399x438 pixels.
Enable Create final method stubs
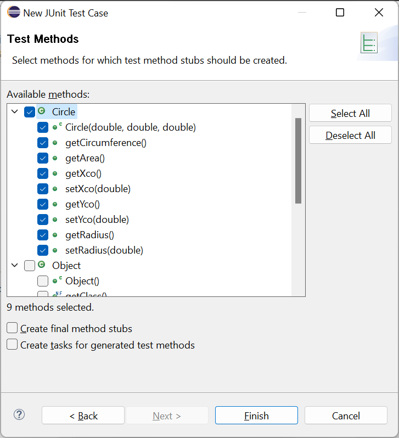point(12,328)
